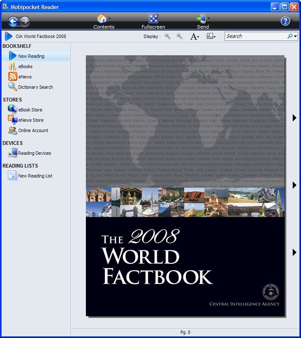
Task: Click the middle next-page arrow on the right edge
Action: pos(294,185)
